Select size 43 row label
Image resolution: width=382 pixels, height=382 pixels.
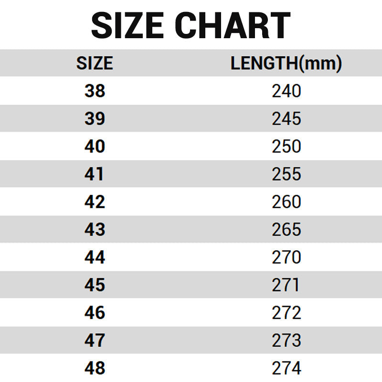pyautogui.click(x=95, y=229)
